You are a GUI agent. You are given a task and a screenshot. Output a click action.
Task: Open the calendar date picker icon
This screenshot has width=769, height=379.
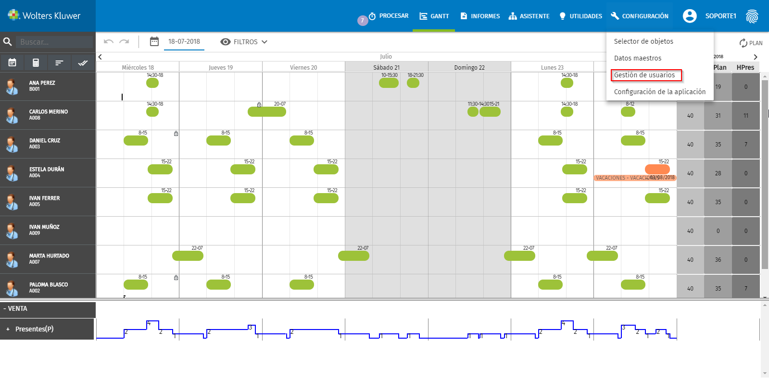click(154, 42)
